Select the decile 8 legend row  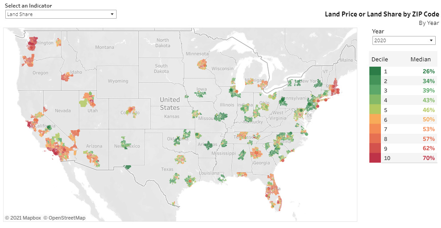click(403, 138)
